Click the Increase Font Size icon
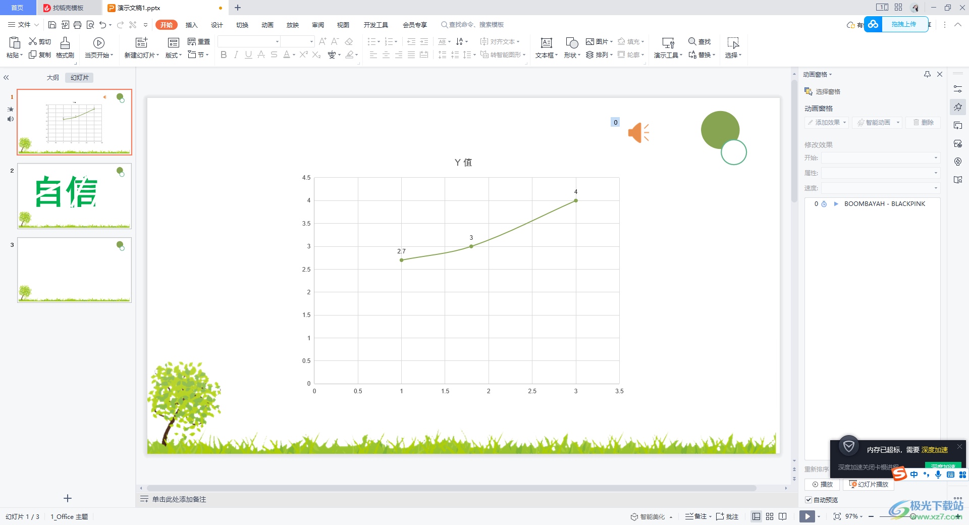Screen dimensions: 969x525 322,41
